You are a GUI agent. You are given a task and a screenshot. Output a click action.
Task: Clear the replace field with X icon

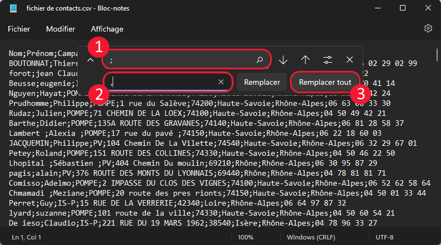click(221, 82)
